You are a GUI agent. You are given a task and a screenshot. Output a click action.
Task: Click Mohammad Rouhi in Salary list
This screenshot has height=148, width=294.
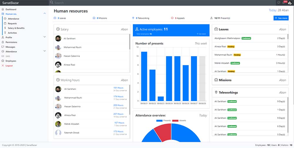(73, 47)
